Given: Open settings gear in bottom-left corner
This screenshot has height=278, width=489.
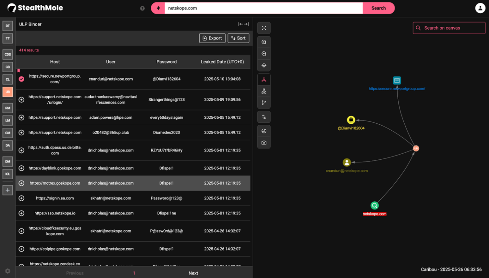Looking at the screenshot, I should click(x=8, y=271).
